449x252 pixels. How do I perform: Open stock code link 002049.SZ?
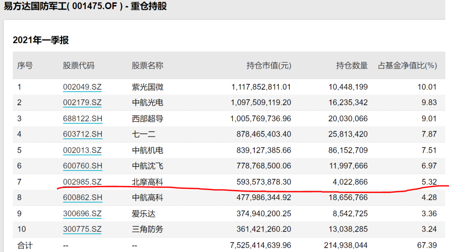click(x=82, y=87)
